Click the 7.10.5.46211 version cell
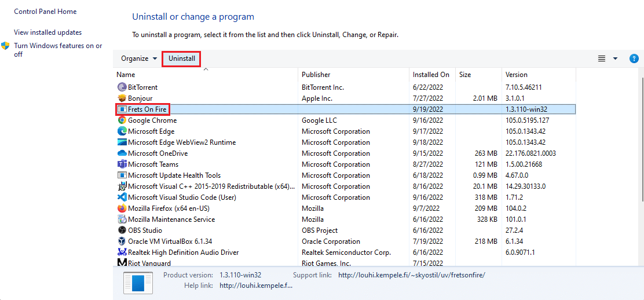Viewport: 644px width, 300px height. click(x=524, y=87)
